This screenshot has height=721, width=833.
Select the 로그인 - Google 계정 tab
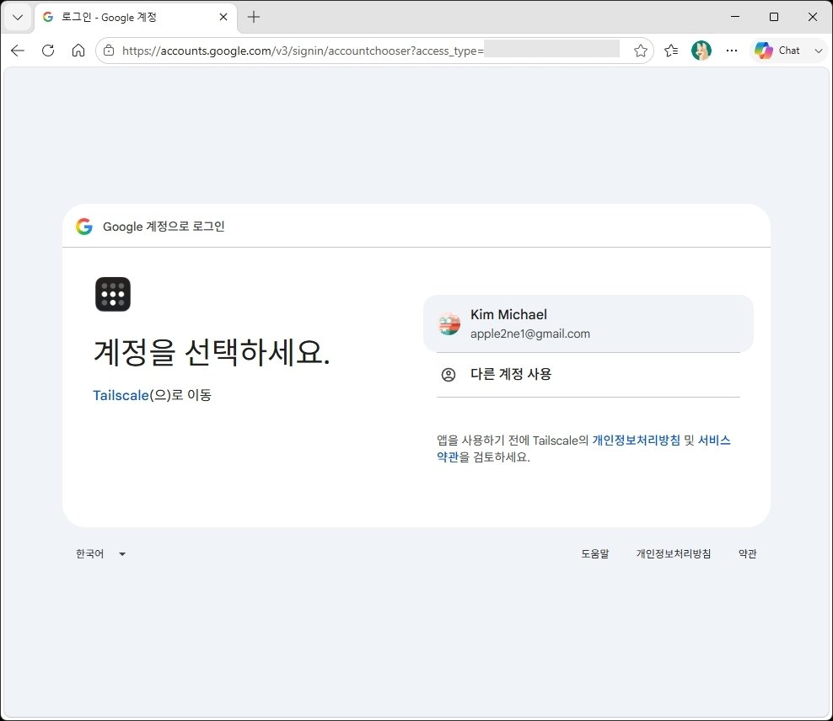click(x=136, y=17)
